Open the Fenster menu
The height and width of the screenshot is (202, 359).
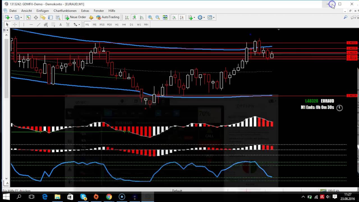(x=99, y=11)
